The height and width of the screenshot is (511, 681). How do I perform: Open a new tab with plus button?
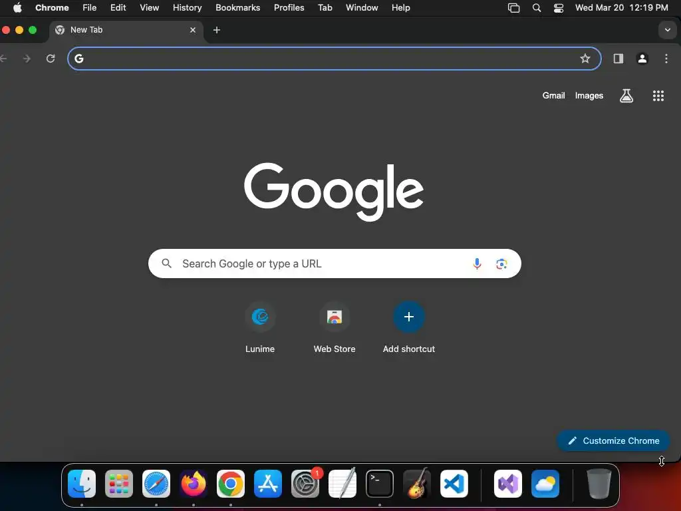(217, 30)
